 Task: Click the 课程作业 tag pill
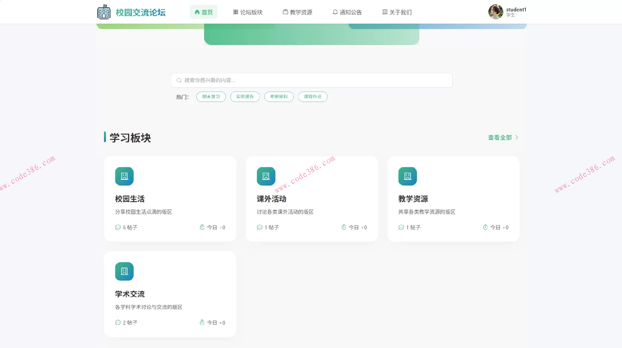tap(313, 97)
